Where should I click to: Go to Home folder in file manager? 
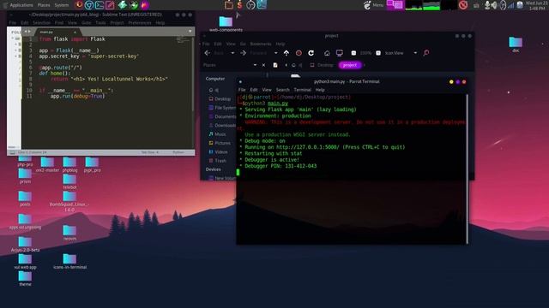327,53
